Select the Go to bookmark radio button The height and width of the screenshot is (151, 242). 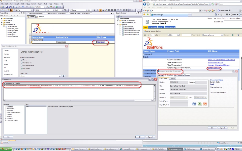[x=22, y=66]
